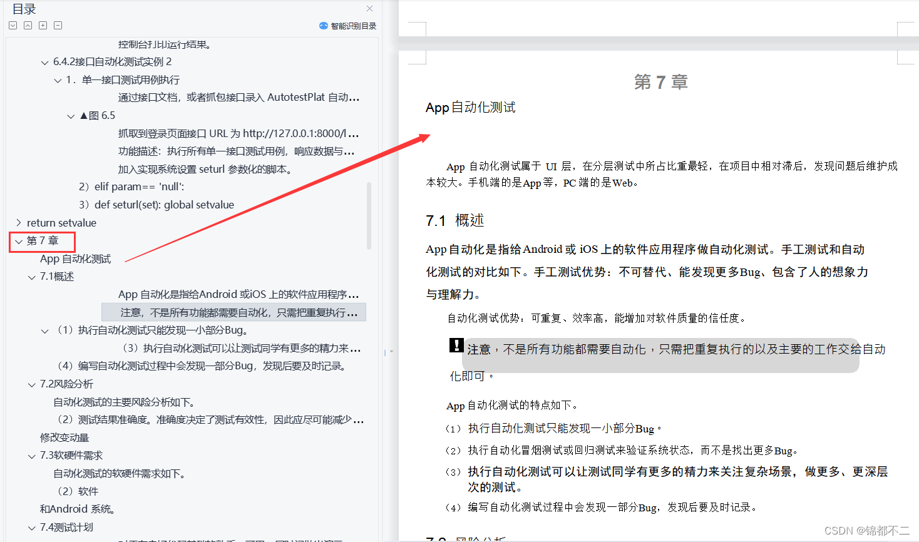
Task: Click the collapse-all up-chevron icon under 目录
Action: click(x=28, y=26)
